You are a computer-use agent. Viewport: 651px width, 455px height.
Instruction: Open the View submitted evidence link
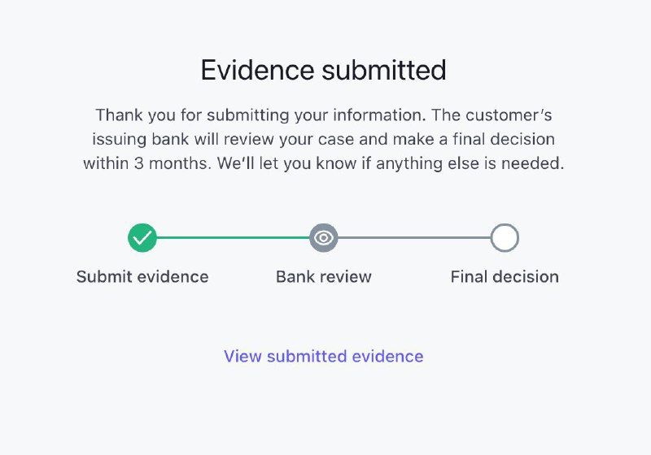(323, 356)
